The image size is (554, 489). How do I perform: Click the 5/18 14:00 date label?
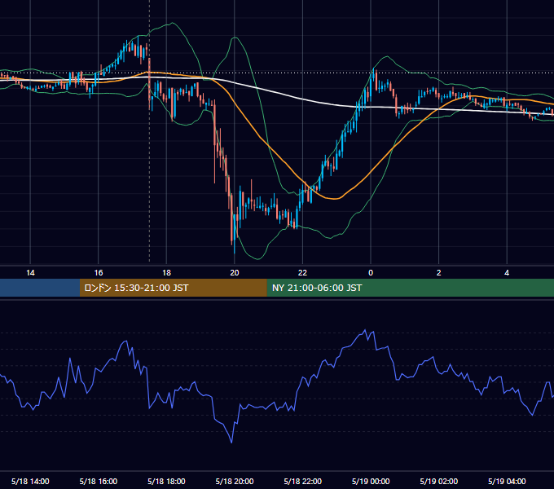point(30,481)
